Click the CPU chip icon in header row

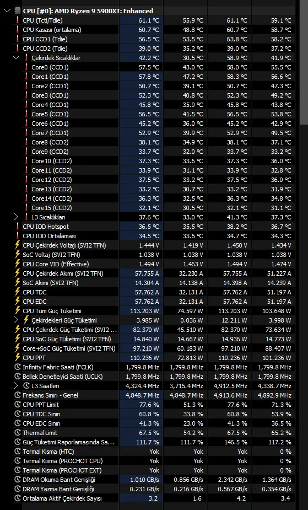click(18, 10)
